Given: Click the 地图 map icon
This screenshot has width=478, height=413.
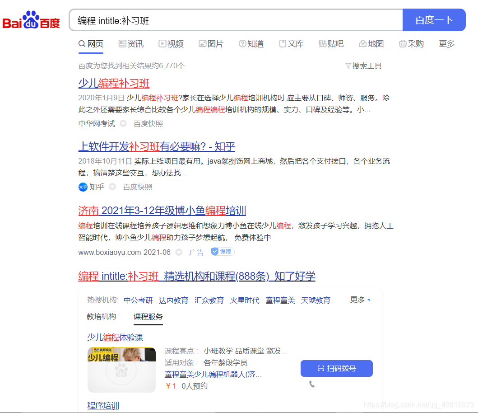Looking at the screenshot, I should click(x=363, y=44).
